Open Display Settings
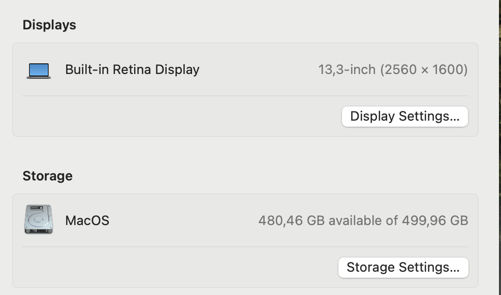 tap(404, 117)
